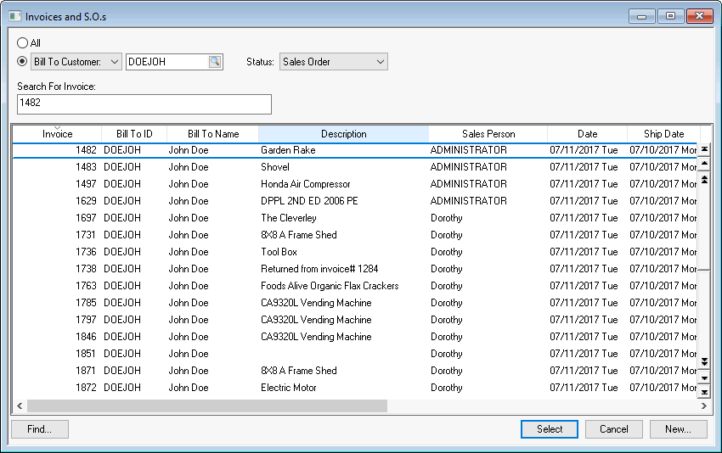The width and height of the screenshot is (722, 453).
Task: Click the Description column header
Action: [x=343, y=134]
